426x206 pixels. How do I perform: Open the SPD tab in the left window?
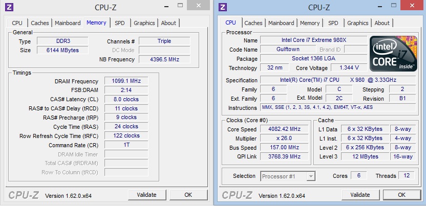[x=119, y=23]
